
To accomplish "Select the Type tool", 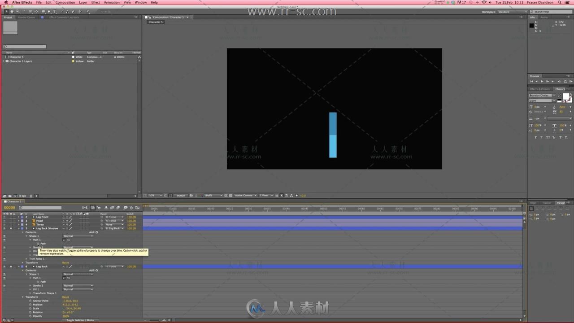I will (55, 12).
